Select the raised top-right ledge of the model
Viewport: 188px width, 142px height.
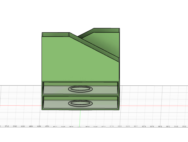coord(106,30)
